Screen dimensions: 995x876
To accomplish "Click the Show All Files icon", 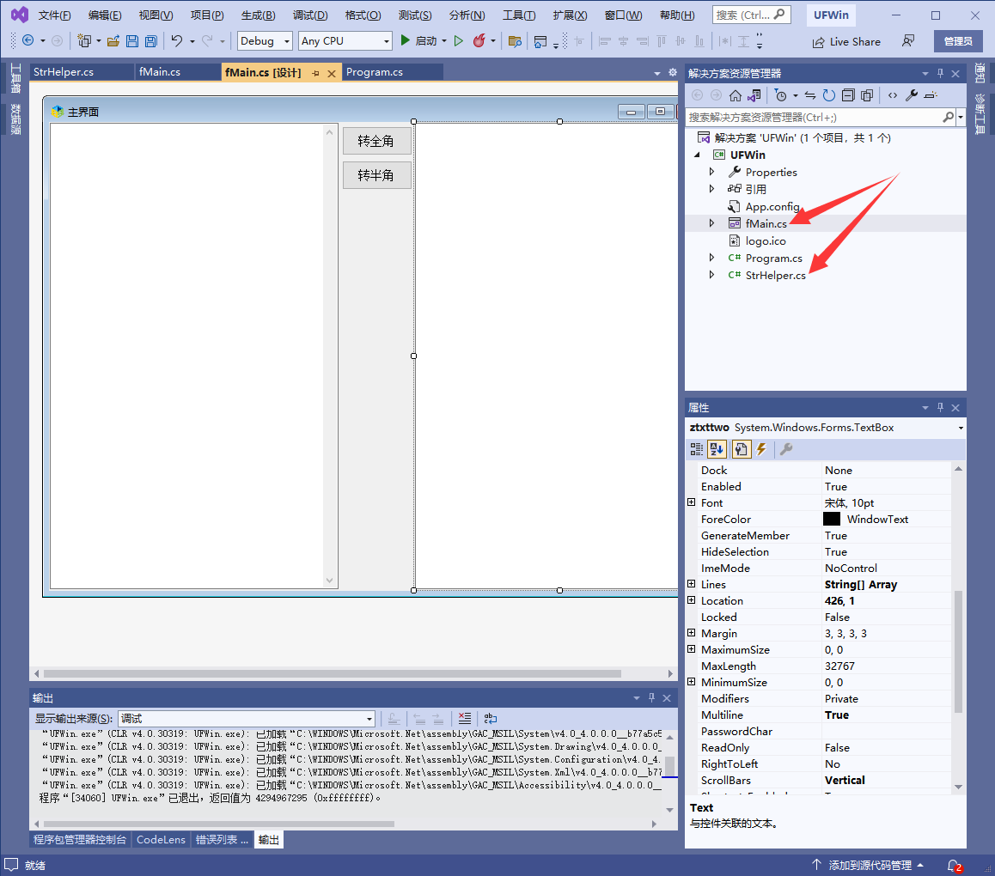I will [x=867, y=95].
